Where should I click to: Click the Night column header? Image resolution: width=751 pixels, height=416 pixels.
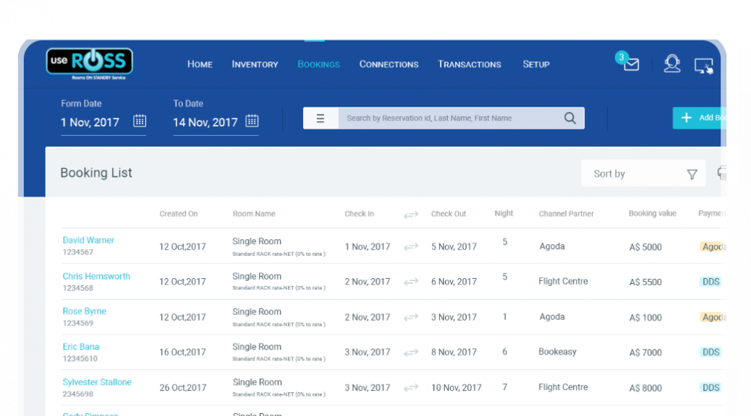[504, 213]
